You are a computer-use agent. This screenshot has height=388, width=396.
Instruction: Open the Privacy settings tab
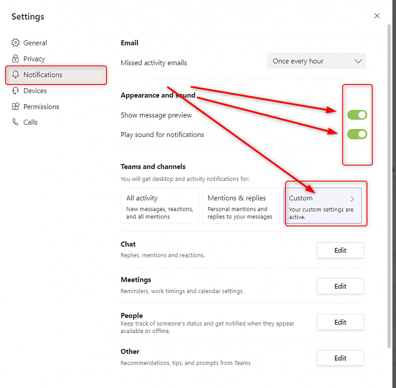pyautogui.click(x=34, y=59)
